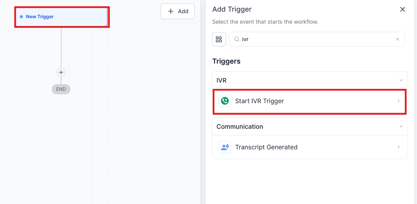This screenshot has height=204, width=417.
Task: Click the Transcript Generated speaker icon
Action: pyautogui.click(x=225, y=147)
